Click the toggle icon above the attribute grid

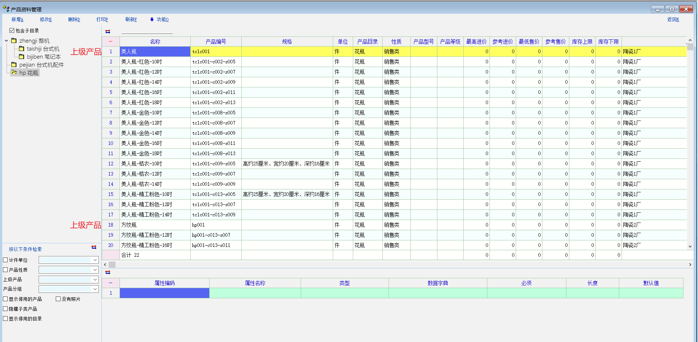point(108,272)
